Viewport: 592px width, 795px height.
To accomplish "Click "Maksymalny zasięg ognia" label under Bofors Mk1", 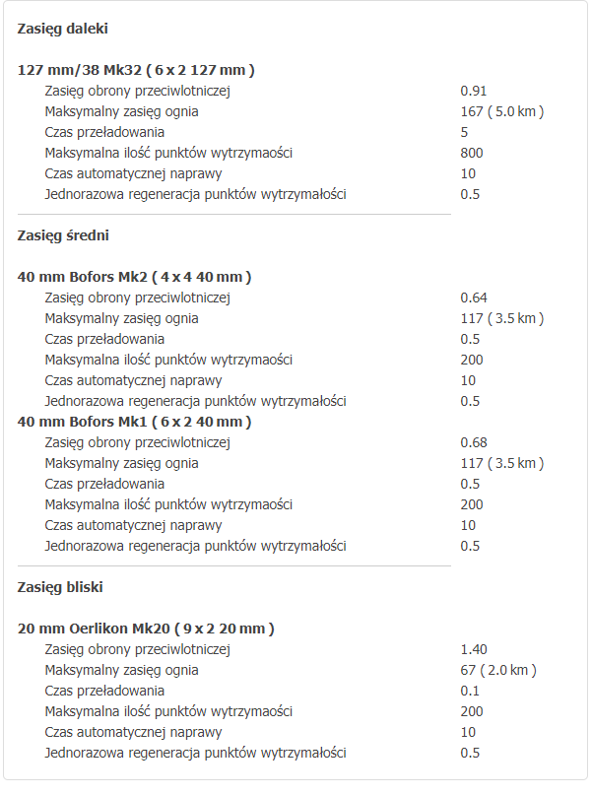I will (x=121, y=463).
